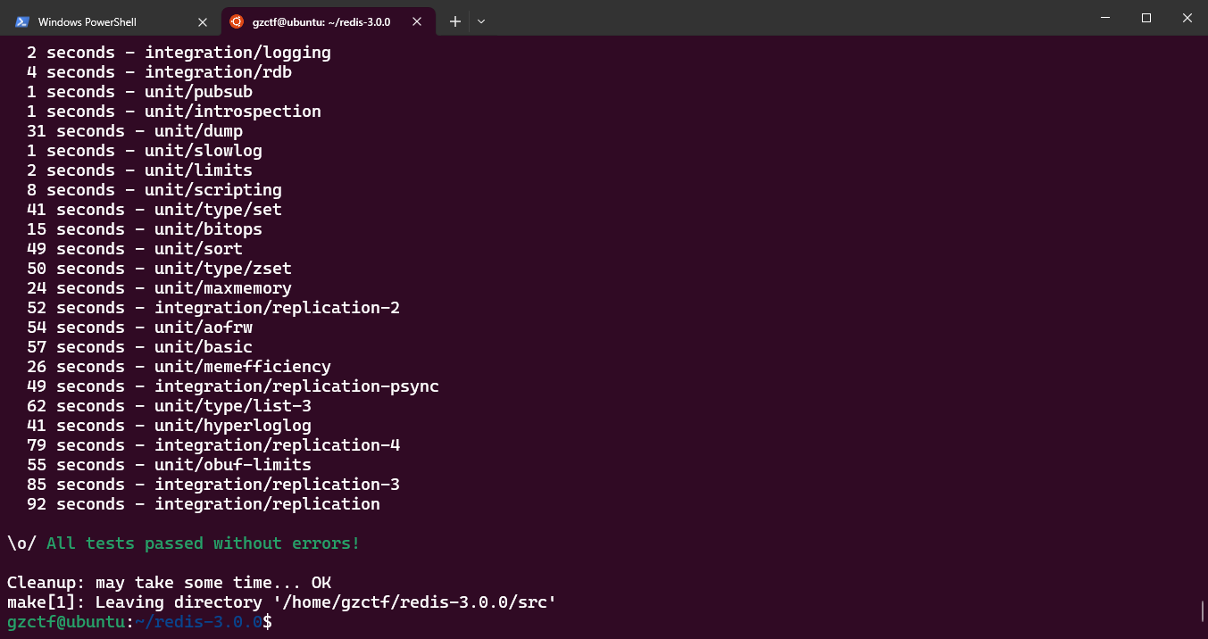Open a new terminal tab with the plus button
Image resolution: width=1208 pixels, height=639 pixels.
coord(454,21)
